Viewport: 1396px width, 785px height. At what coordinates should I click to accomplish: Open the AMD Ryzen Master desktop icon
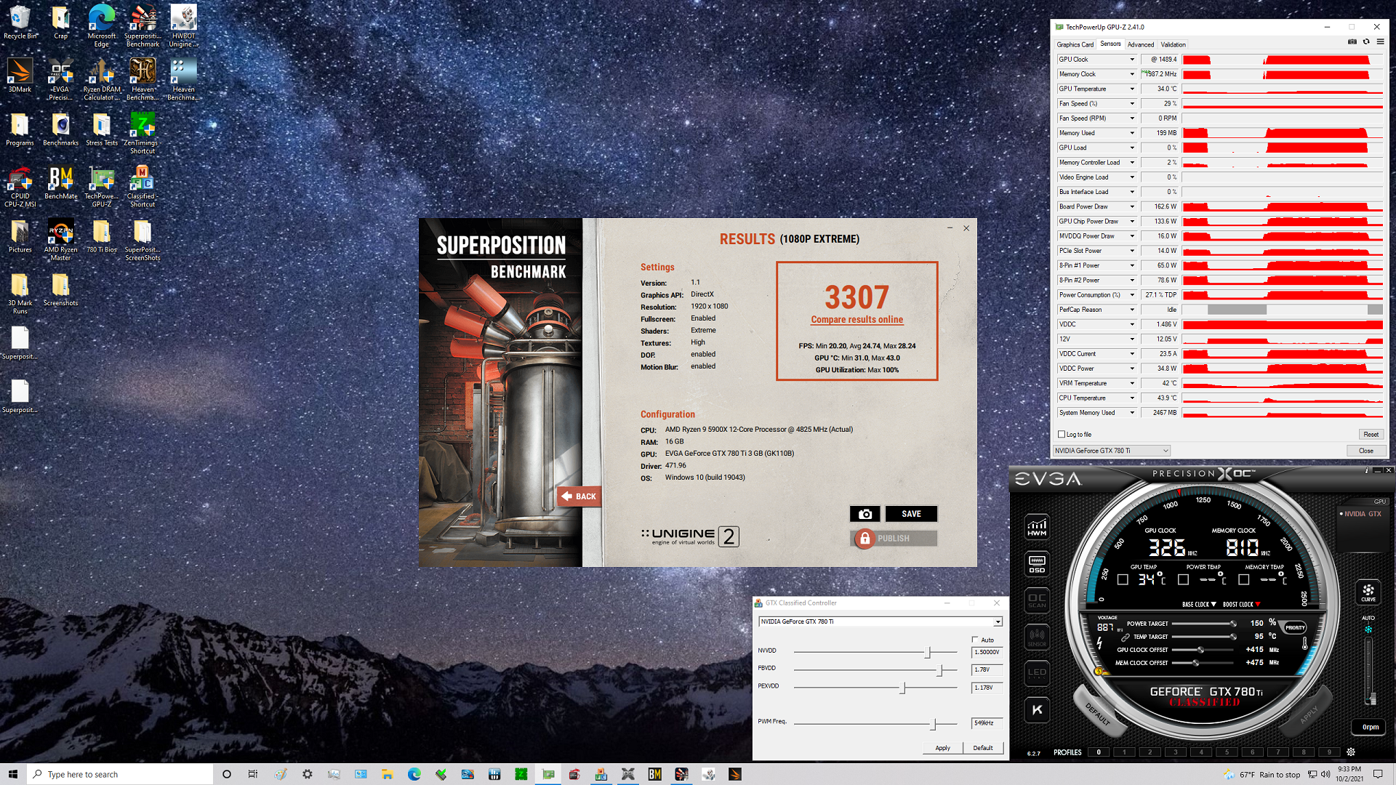(x=60, y=241)
